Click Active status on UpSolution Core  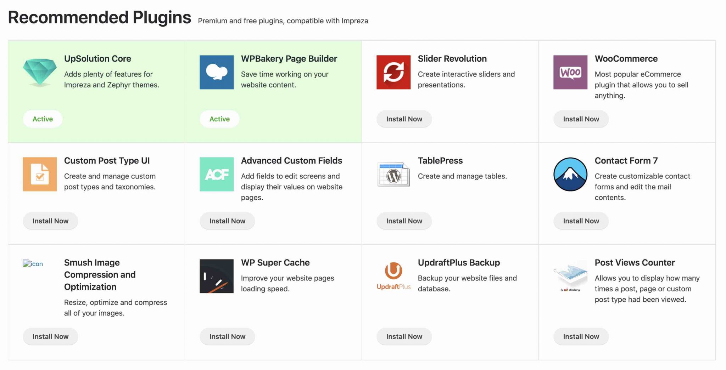pyautogui.click(x=43, y=119)
